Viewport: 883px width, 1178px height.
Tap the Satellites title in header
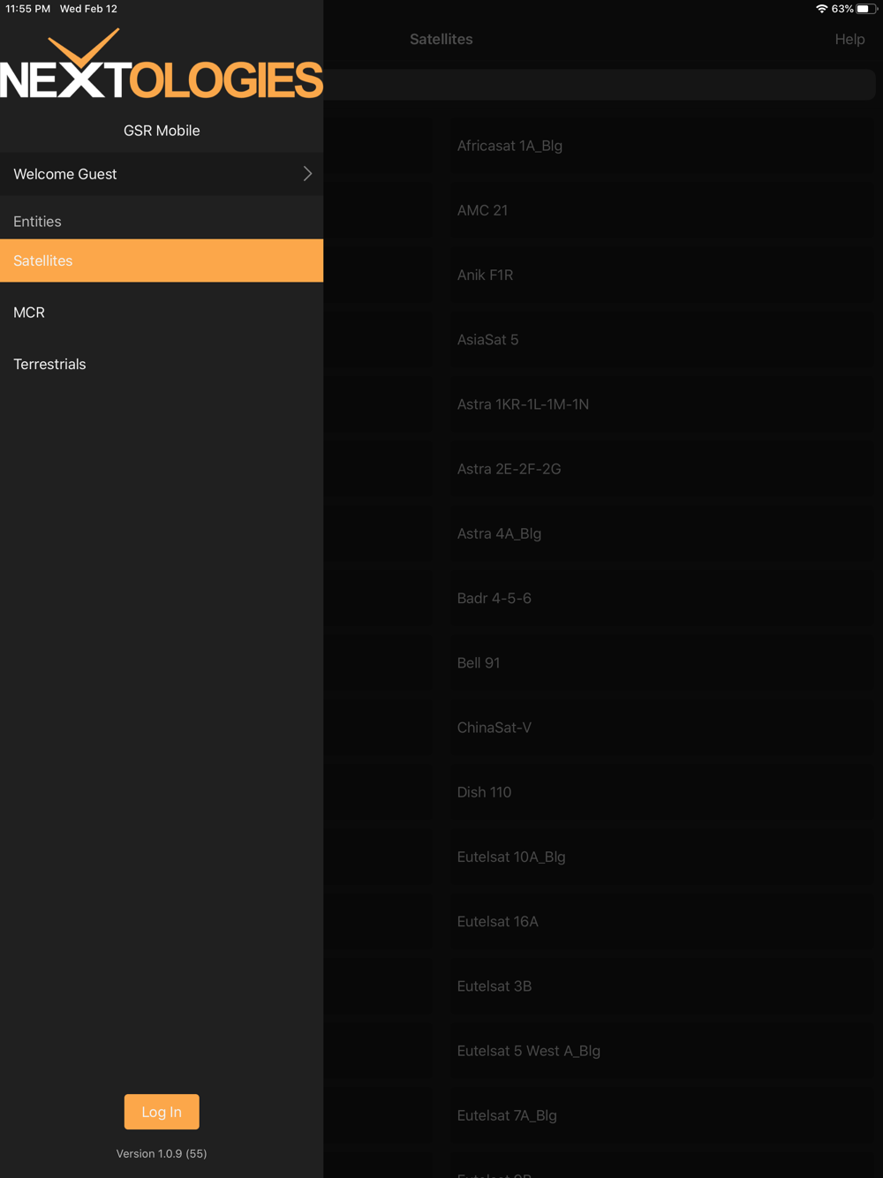pos(441,39)
